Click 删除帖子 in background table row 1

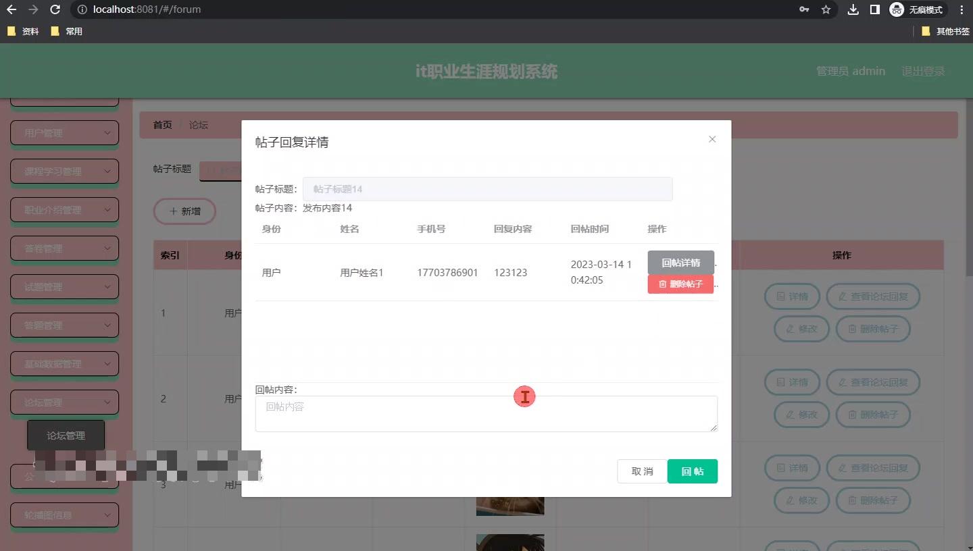[x=873, y=329]
